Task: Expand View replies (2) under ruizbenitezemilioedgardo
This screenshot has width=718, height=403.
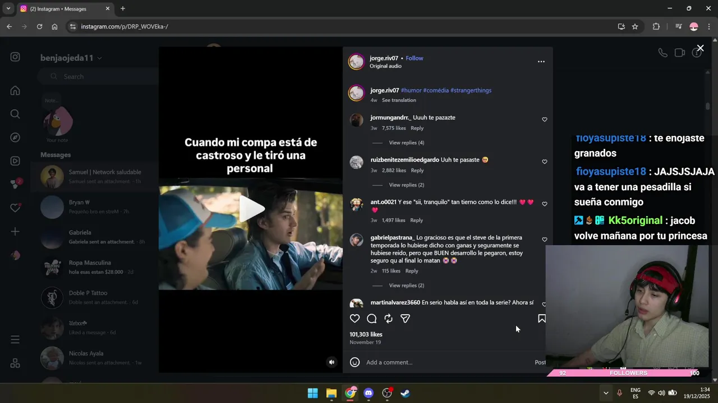Action: coord(406,185)
